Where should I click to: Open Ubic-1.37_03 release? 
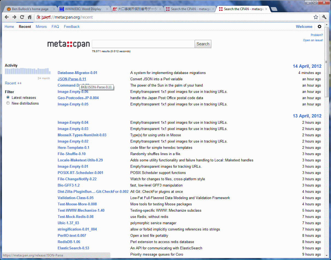(x=68, y=223)
